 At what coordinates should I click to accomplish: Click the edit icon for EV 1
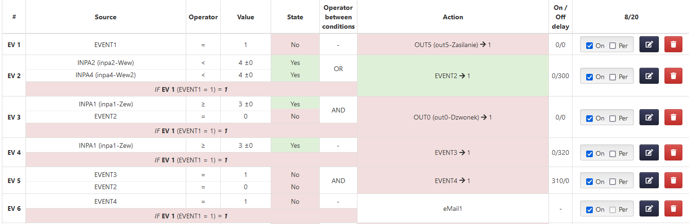tap(649, 45)
